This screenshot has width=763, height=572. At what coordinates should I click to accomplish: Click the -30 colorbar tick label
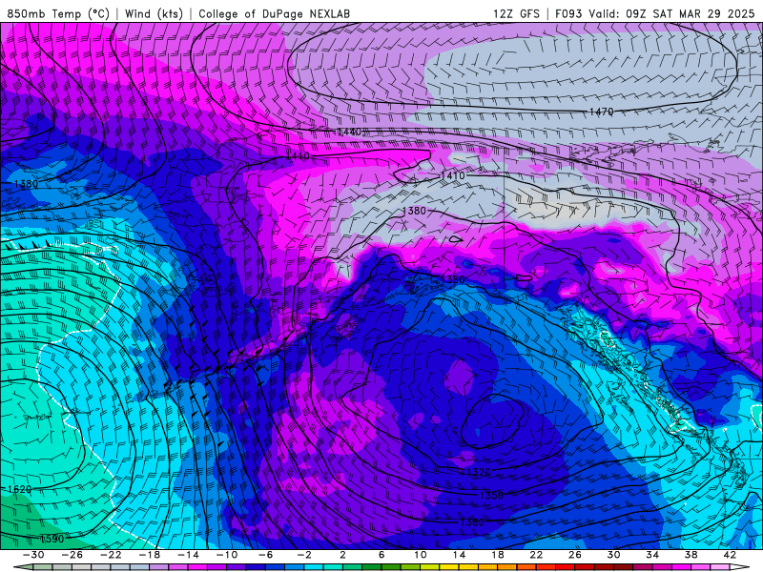33,555
